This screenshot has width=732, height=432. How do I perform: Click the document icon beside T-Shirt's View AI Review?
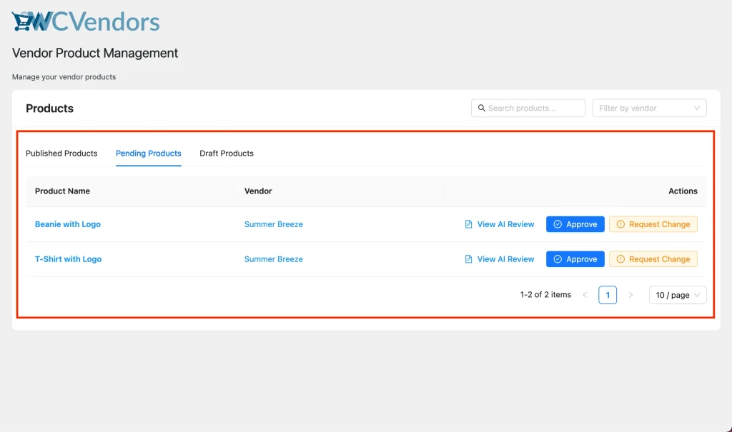[x=469, y=258]
